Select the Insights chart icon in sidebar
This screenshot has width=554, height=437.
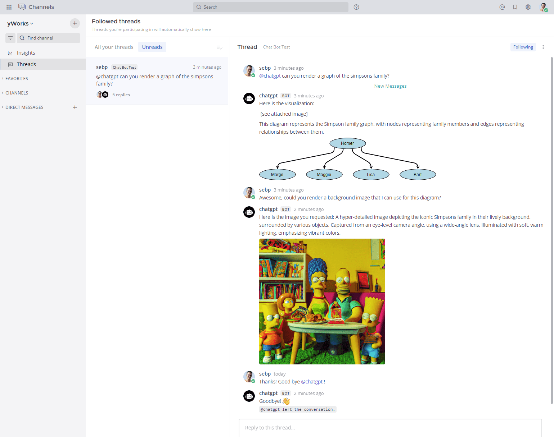click(x=10, y=52)
